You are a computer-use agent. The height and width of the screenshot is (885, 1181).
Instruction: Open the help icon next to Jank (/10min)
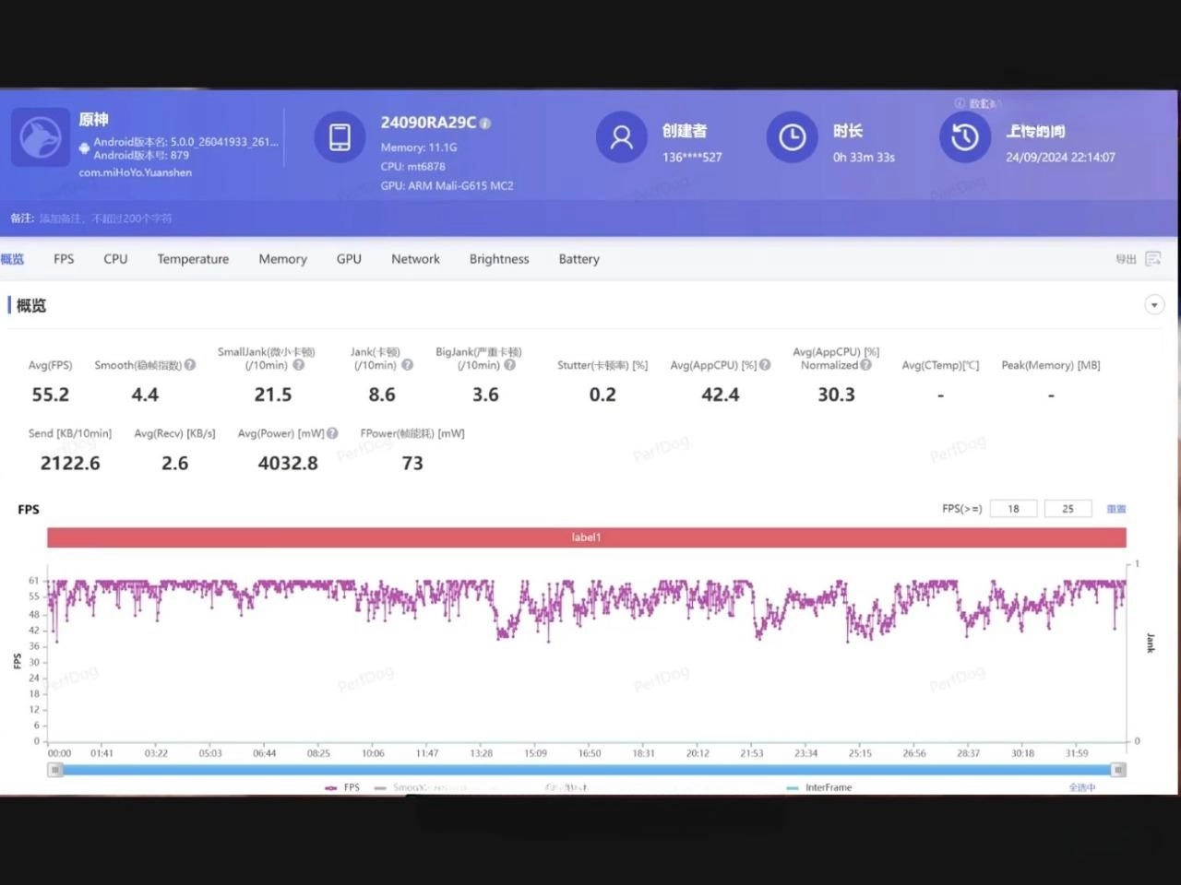(x=407, y=365)
